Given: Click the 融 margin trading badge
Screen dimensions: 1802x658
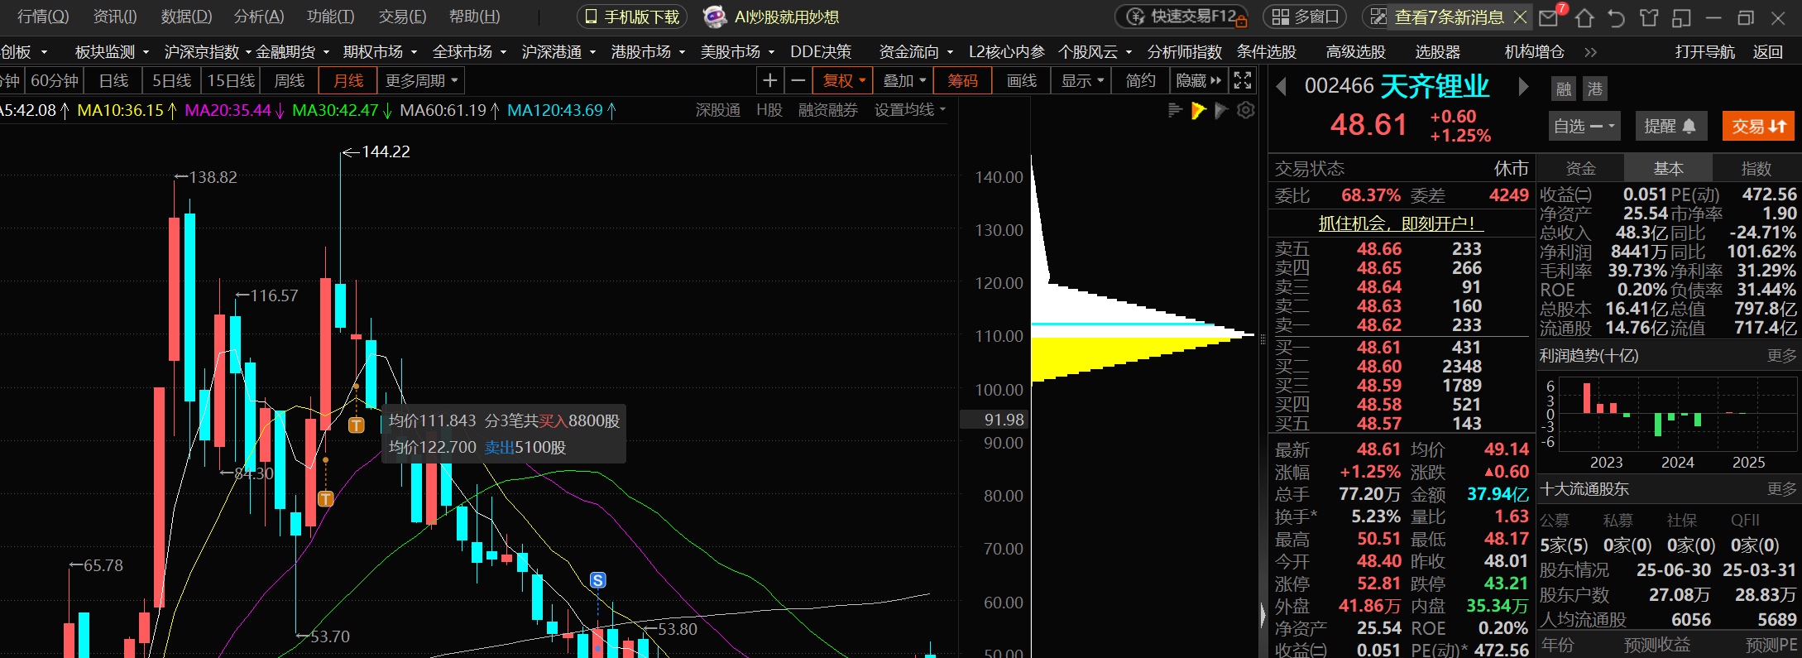Looking at the screenshot, I should 1564,89.
